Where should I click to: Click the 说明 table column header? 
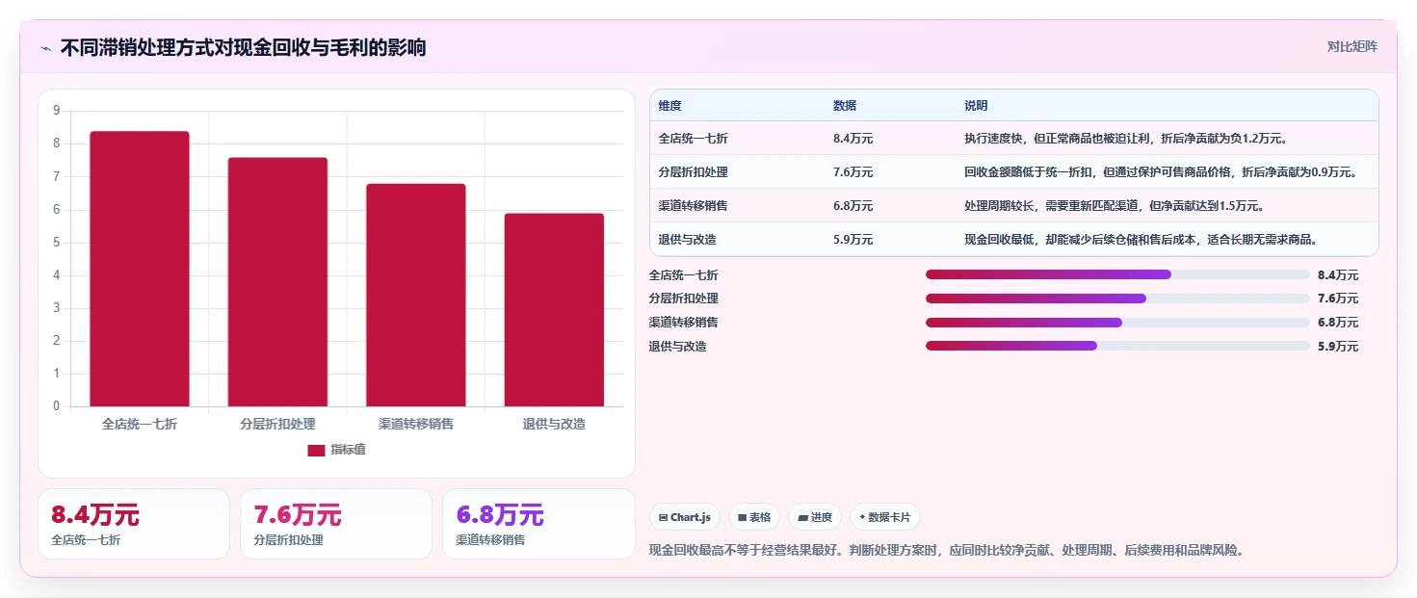click(976, 106)
